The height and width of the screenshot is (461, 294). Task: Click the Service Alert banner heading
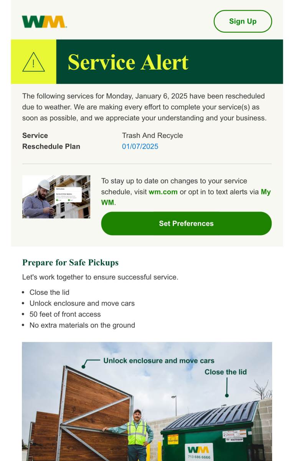tap(128, 62)
